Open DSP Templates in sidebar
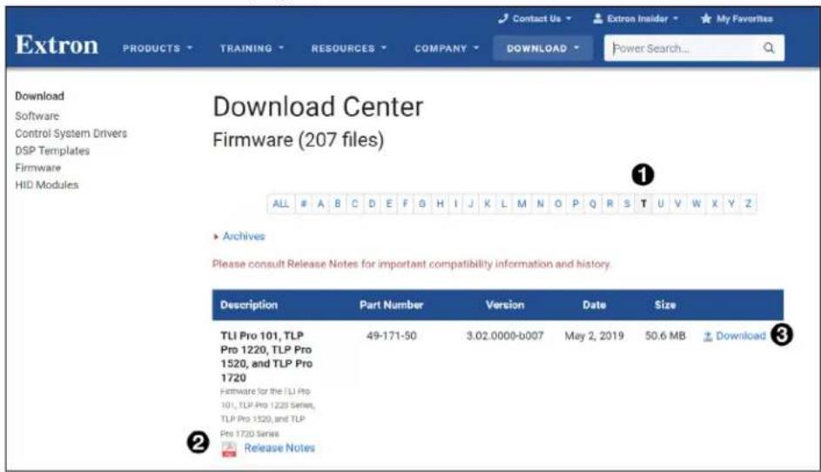The width and height of the screenshot is (821, 472). (52, 151)
